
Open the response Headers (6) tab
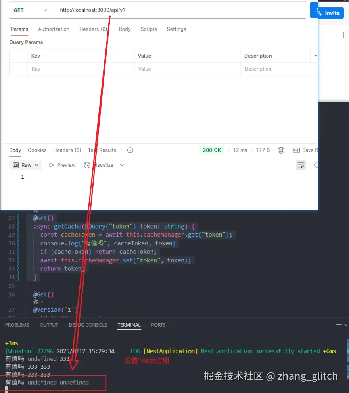67,150
